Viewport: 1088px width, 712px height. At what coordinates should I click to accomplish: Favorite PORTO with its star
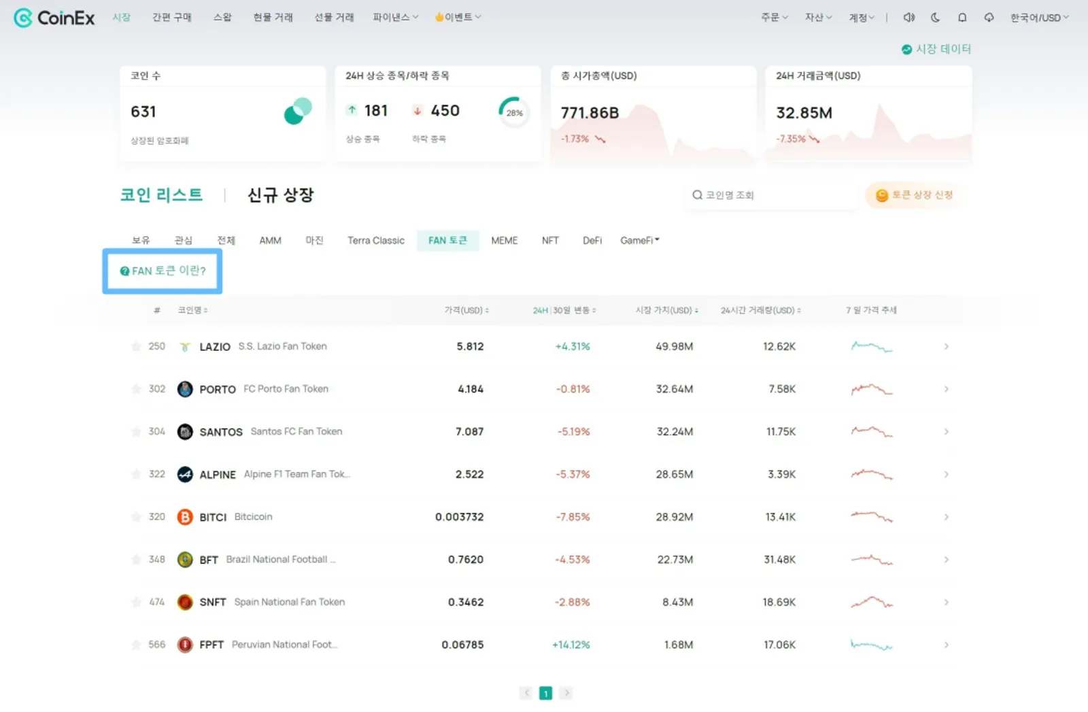click(x=136, y=389)
